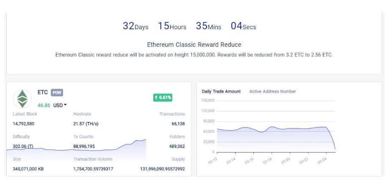
Task: Click the 03-18 point on the chart
Action: pyautogui.click(x=272, y=127)
